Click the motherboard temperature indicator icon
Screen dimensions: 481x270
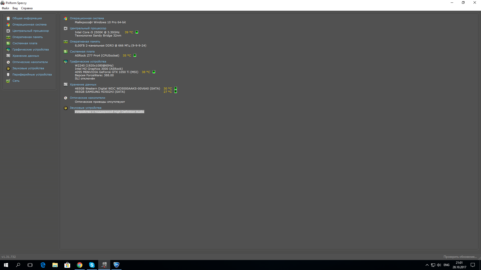coord(135,55)
